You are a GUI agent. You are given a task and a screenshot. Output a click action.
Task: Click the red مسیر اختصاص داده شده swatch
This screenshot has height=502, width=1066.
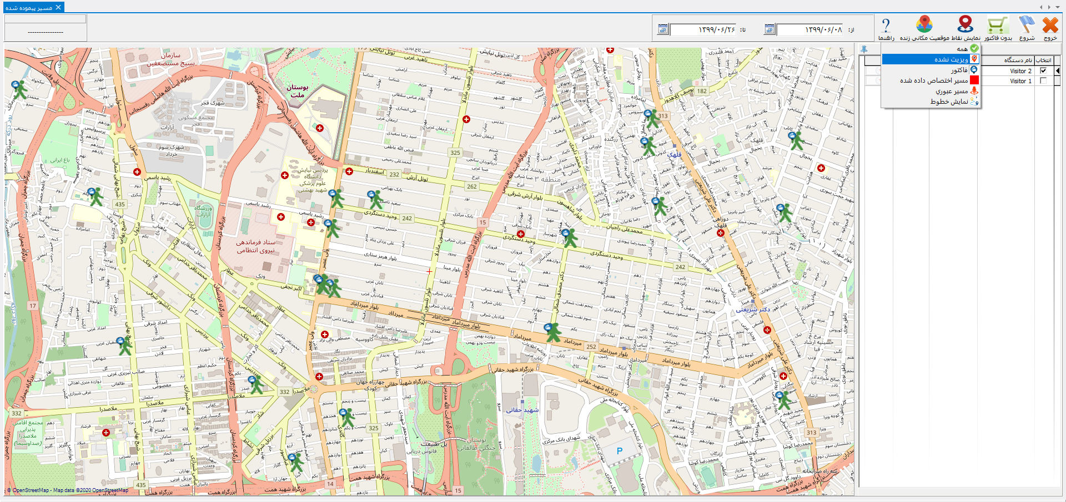974,80
